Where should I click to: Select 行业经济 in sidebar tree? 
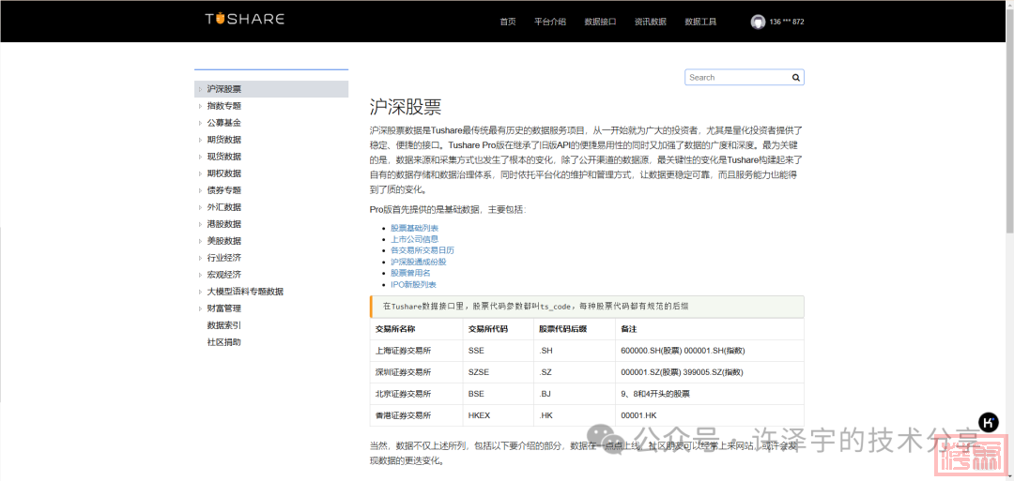[223, 258]
